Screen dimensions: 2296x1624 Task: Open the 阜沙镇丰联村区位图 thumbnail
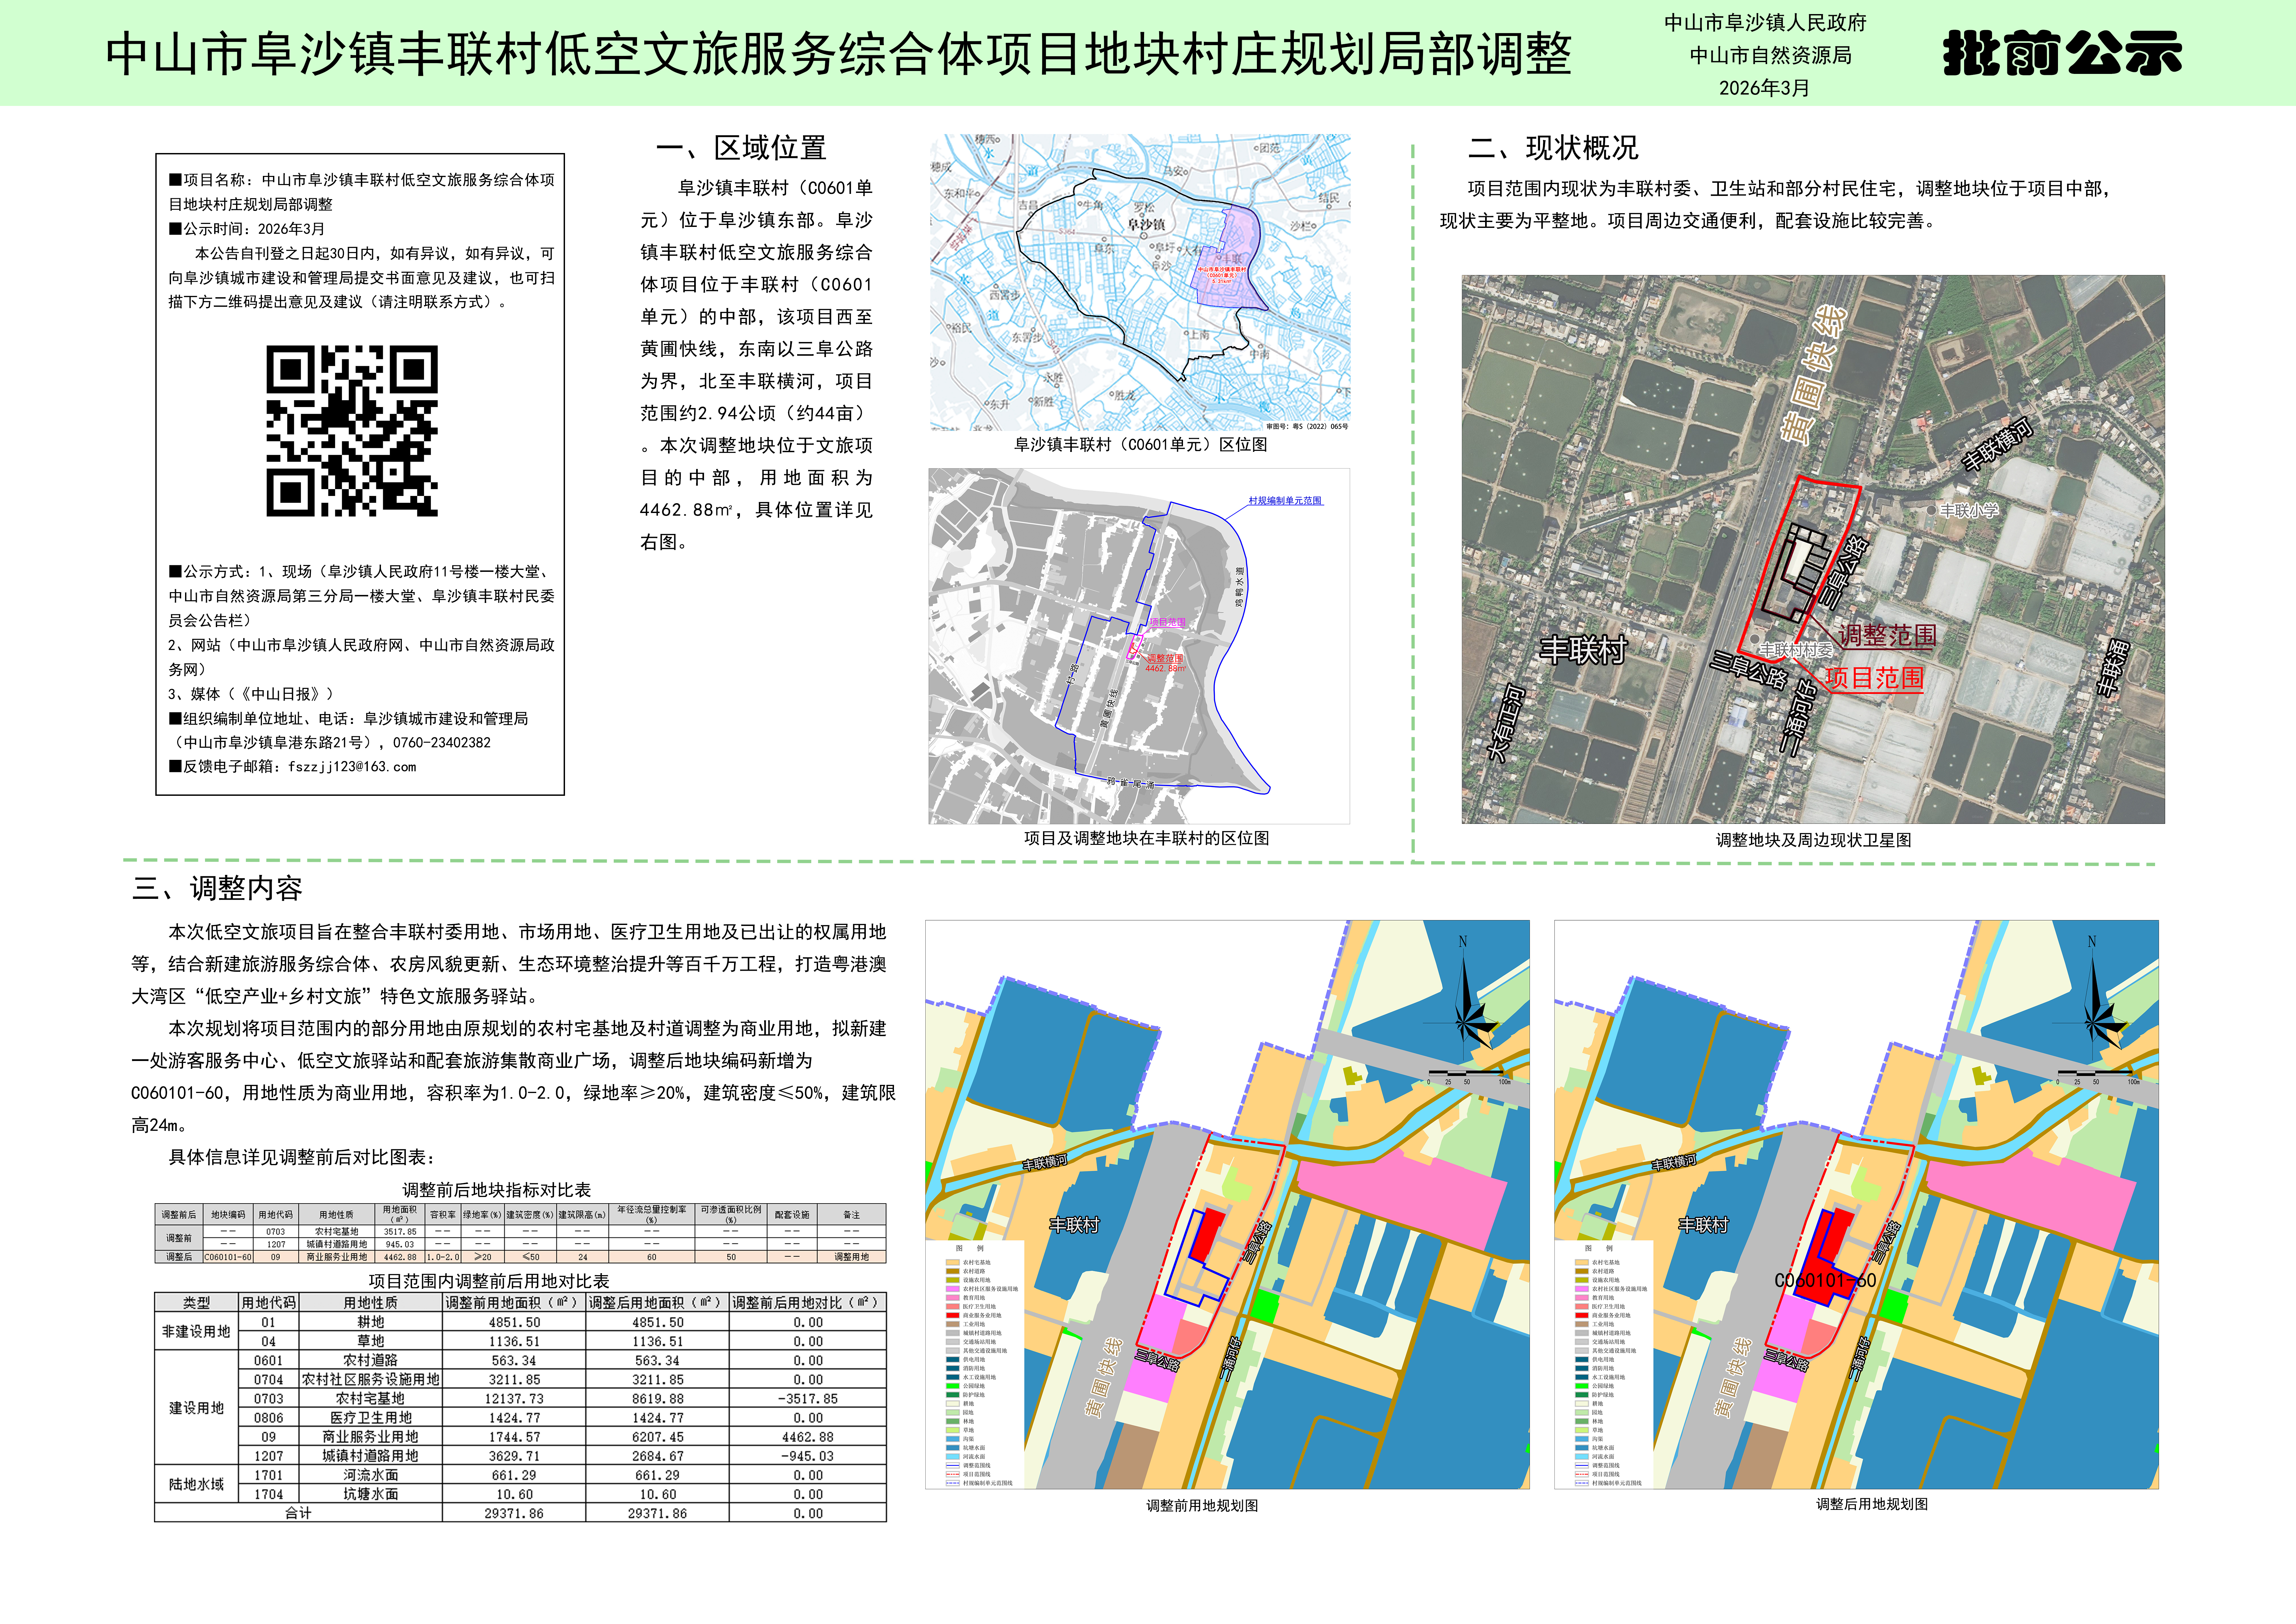point(1140,282)
